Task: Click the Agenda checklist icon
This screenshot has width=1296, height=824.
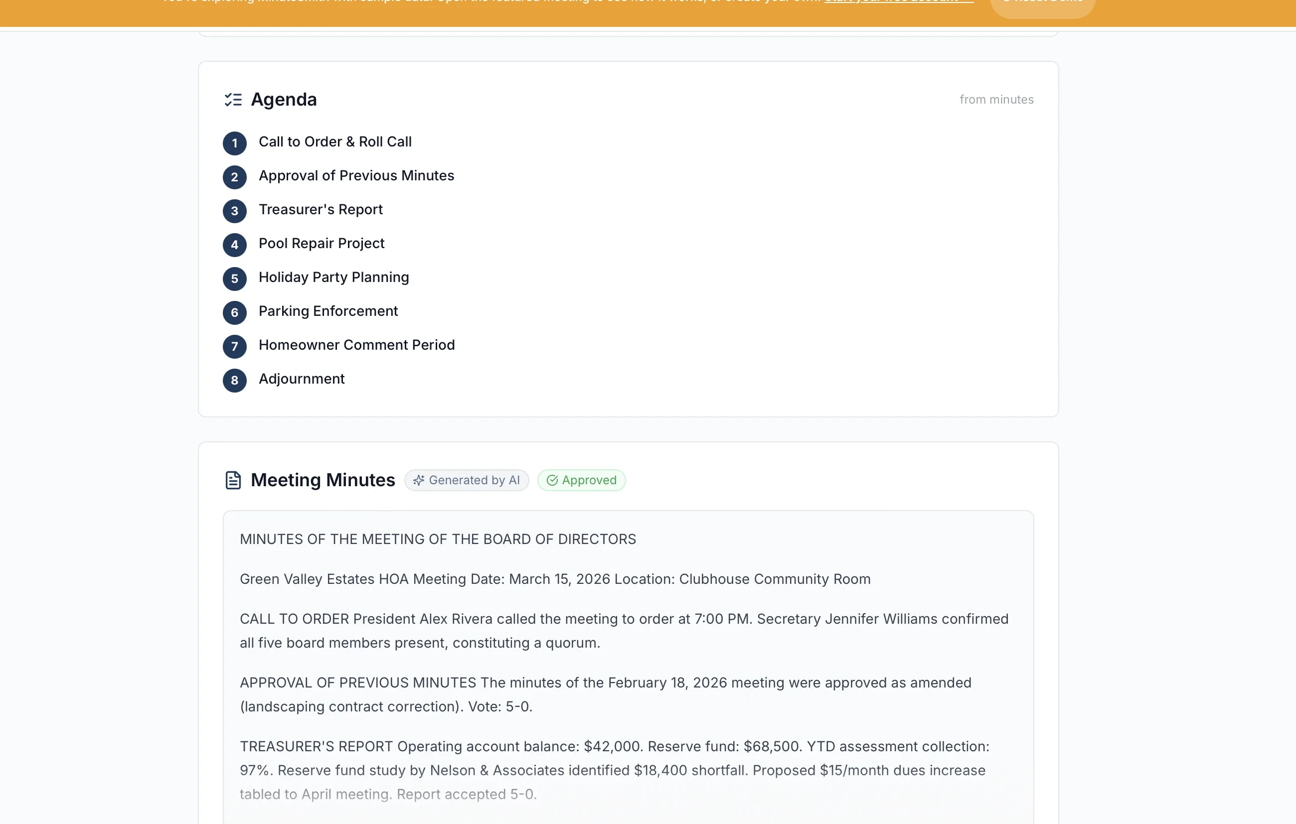Action: point(233,100)
